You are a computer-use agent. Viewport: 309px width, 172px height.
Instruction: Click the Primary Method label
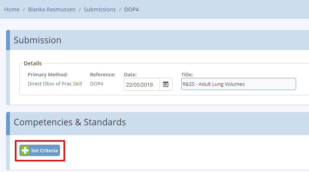pyautogui.click(x=48, y=74)
